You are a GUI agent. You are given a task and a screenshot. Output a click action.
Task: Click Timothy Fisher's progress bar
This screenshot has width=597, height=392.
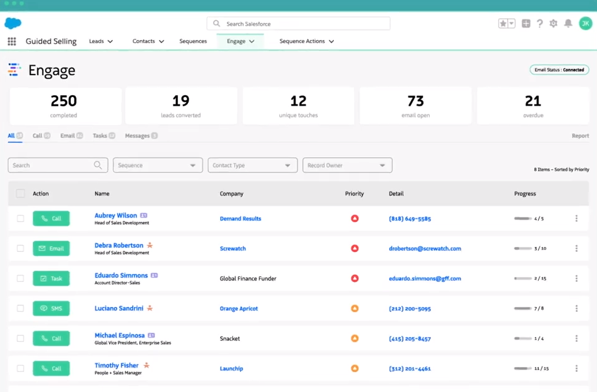tap(522, 369)
